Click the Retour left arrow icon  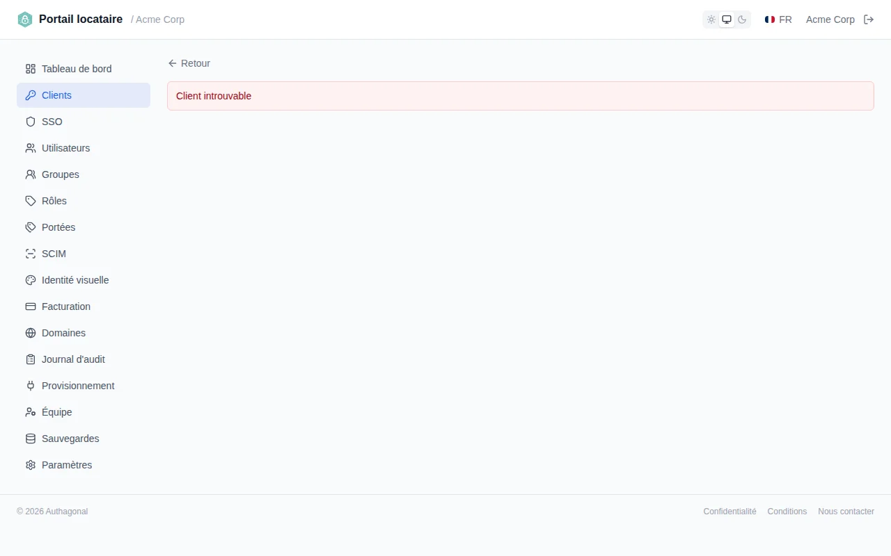pos(173,63)
